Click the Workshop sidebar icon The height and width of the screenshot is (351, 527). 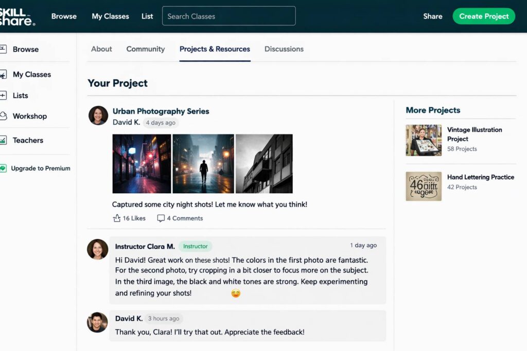point(3,116)
